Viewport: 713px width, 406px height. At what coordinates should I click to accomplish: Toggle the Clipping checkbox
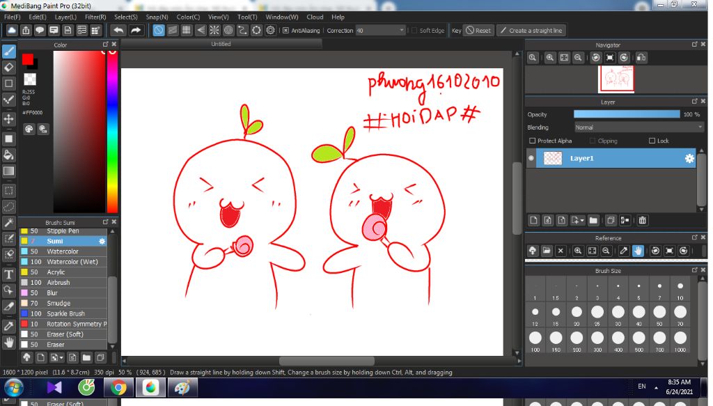[x=592, y=141]
